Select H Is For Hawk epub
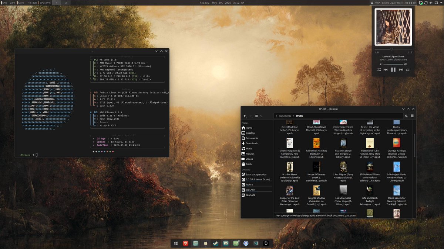Screen dimensions: 444x249 coord(290,172)
